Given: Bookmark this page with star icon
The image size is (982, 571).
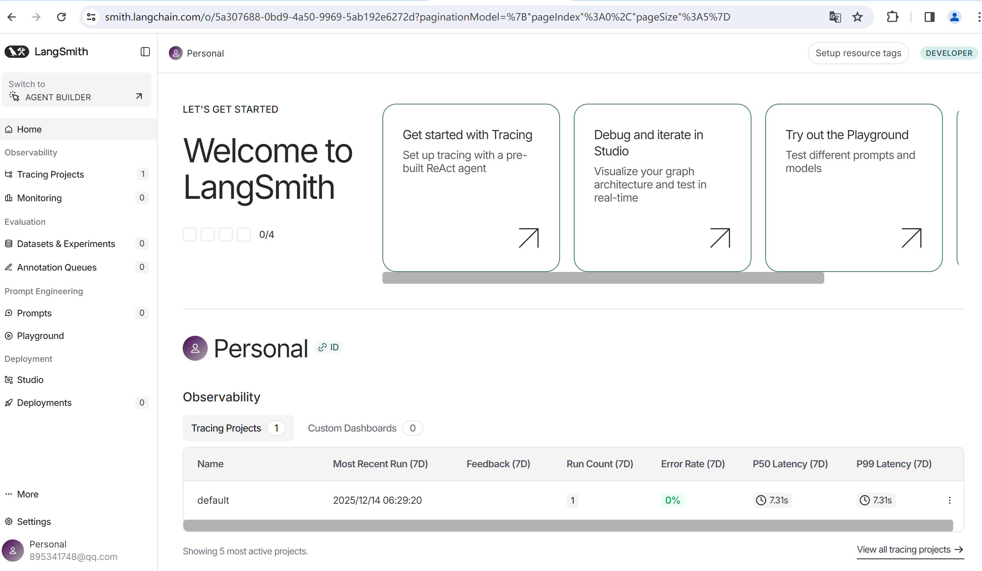Looking at the screenshot, I should click(857, 17).
